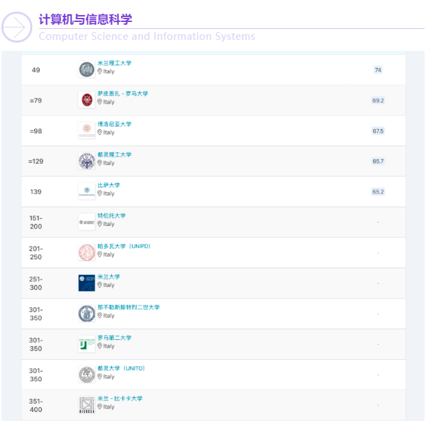The height and width of the screenshot is (421, 426).
Task: Select the rank value =129
Action: (x=36, y=161)
